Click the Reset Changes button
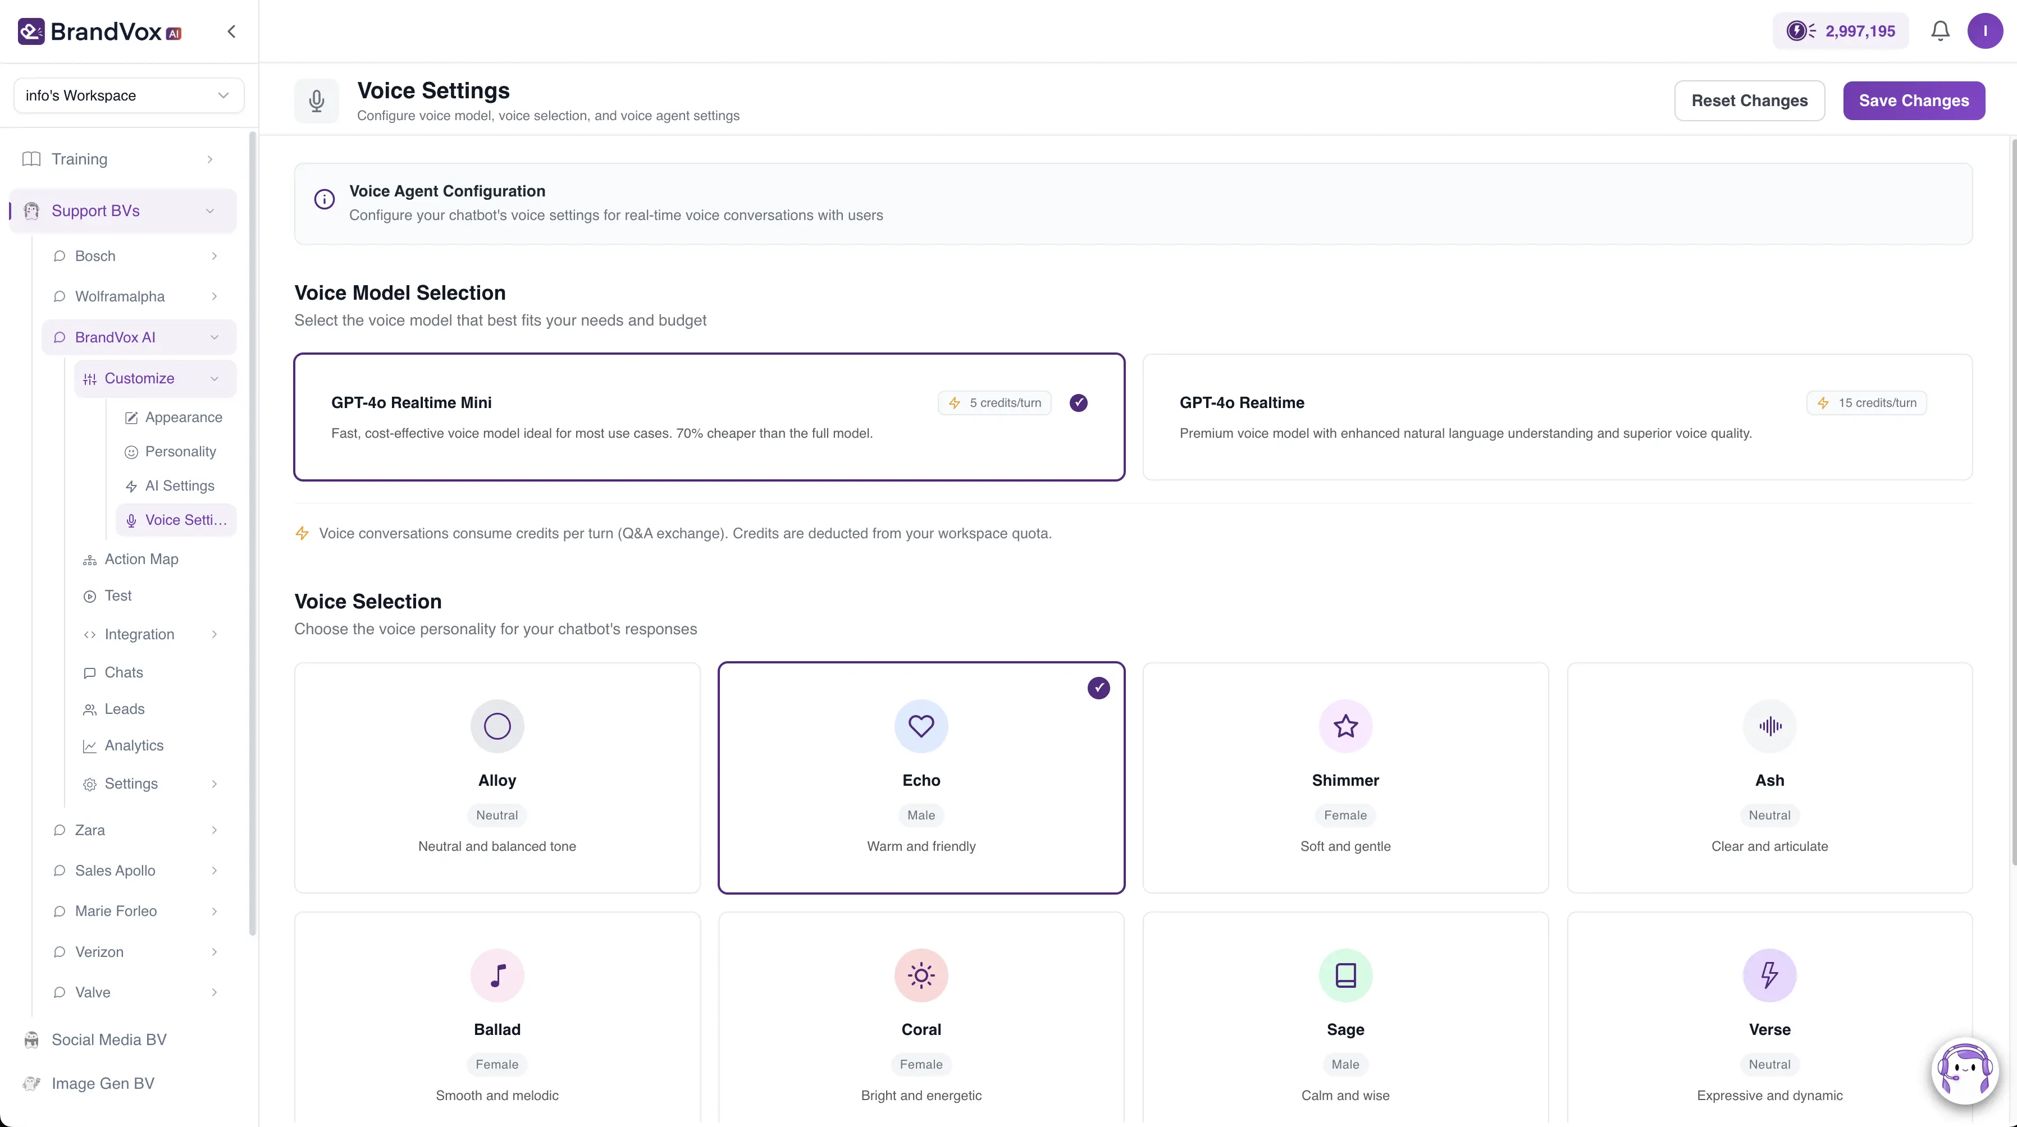Viewport: 2017px width, 1127px height. 1749,101
